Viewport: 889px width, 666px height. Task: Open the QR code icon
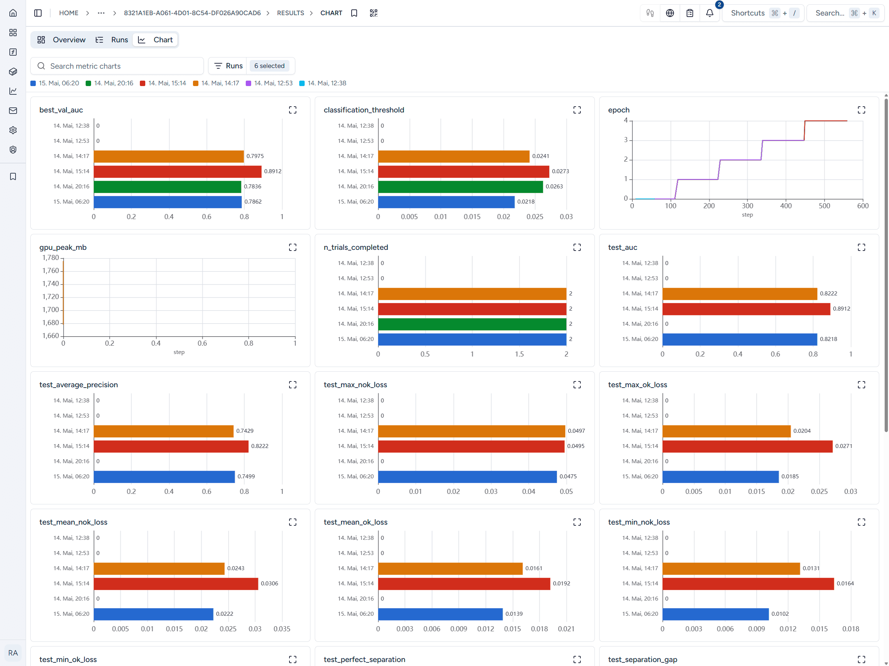coord(374,13)
